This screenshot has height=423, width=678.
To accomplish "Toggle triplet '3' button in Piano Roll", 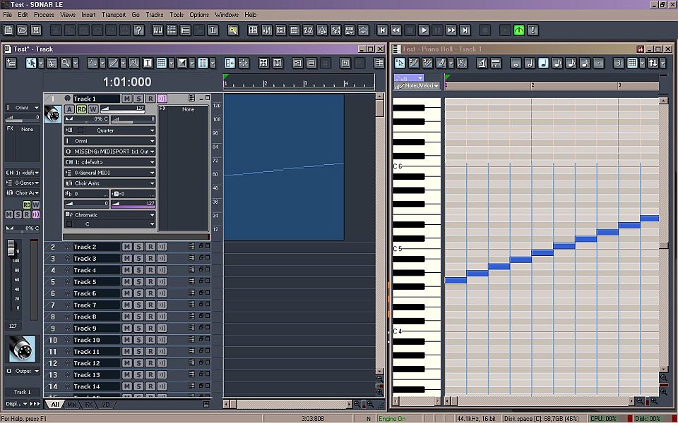I will tap(619, 63).
